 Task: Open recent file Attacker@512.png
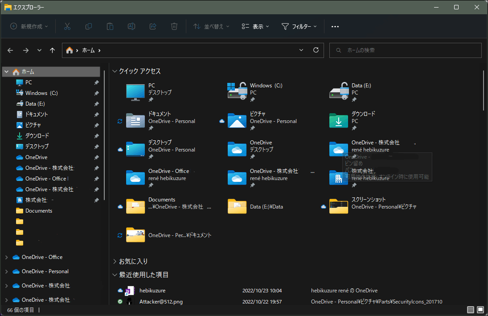click(x=161, y=302)
